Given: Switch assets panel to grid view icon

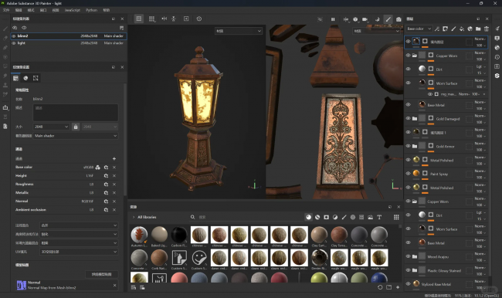Looking at the screenshot, I should point(396,217).
